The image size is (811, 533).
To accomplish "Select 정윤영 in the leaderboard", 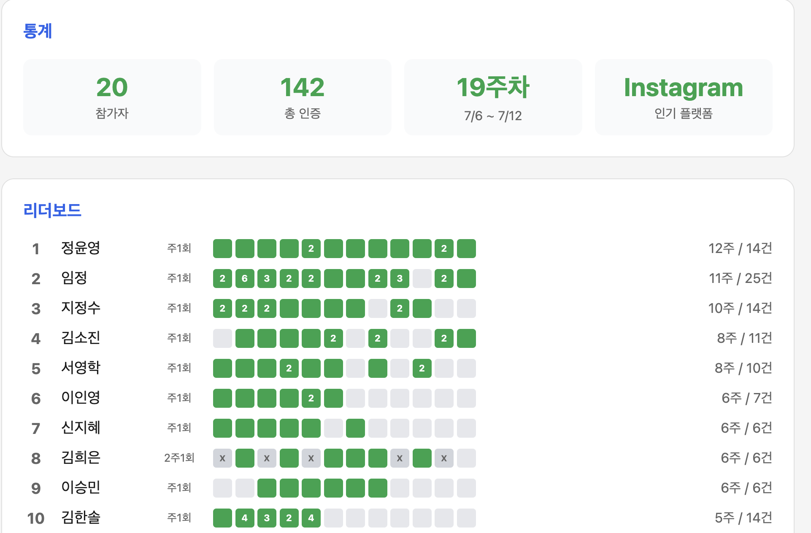I will 81,248.
